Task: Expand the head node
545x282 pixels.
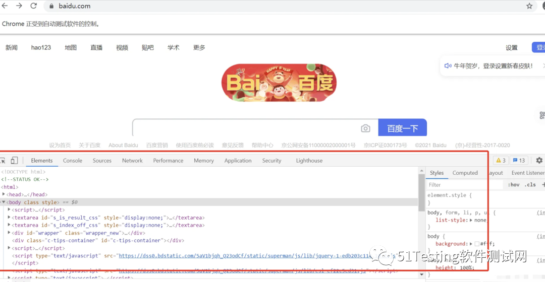Action: (4, 194)
